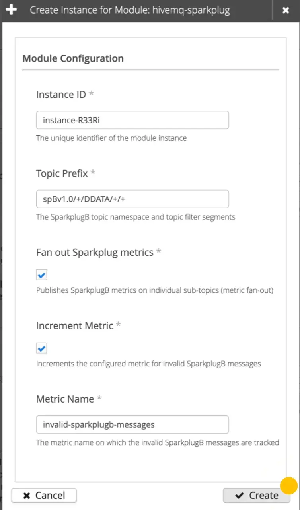Click the Fan out Sparkplug metrics label
Screen dimensions: 300x510
point(95,253)
